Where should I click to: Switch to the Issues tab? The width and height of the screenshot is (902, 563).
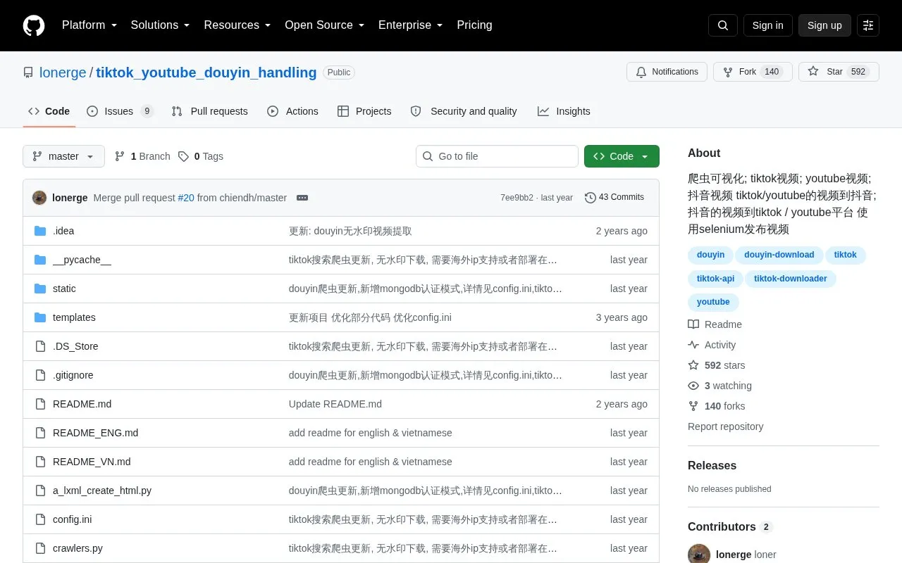point(120,111)
